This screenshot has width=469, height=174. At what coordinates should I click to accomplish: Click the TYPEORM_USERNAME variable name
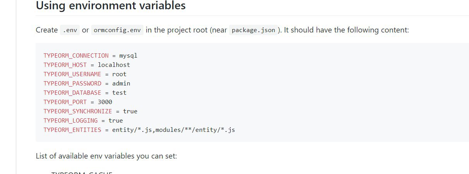pyautogui.click(x=72, y=74)
